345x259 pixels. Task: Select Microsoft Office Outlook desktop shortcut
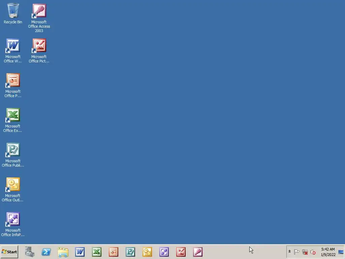point(13,190)
